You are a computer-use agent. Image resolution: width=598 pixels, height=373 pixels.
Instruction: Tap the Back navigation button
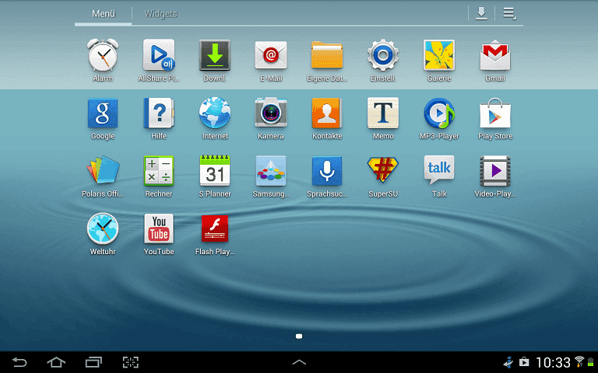point(19,362)
